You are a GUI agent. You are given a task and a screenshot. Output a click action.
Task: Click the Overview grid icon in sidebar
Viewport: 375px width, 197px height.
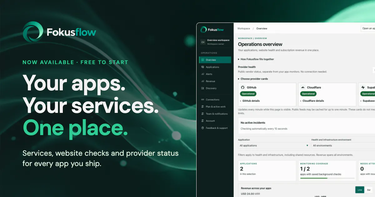[202, 60]
